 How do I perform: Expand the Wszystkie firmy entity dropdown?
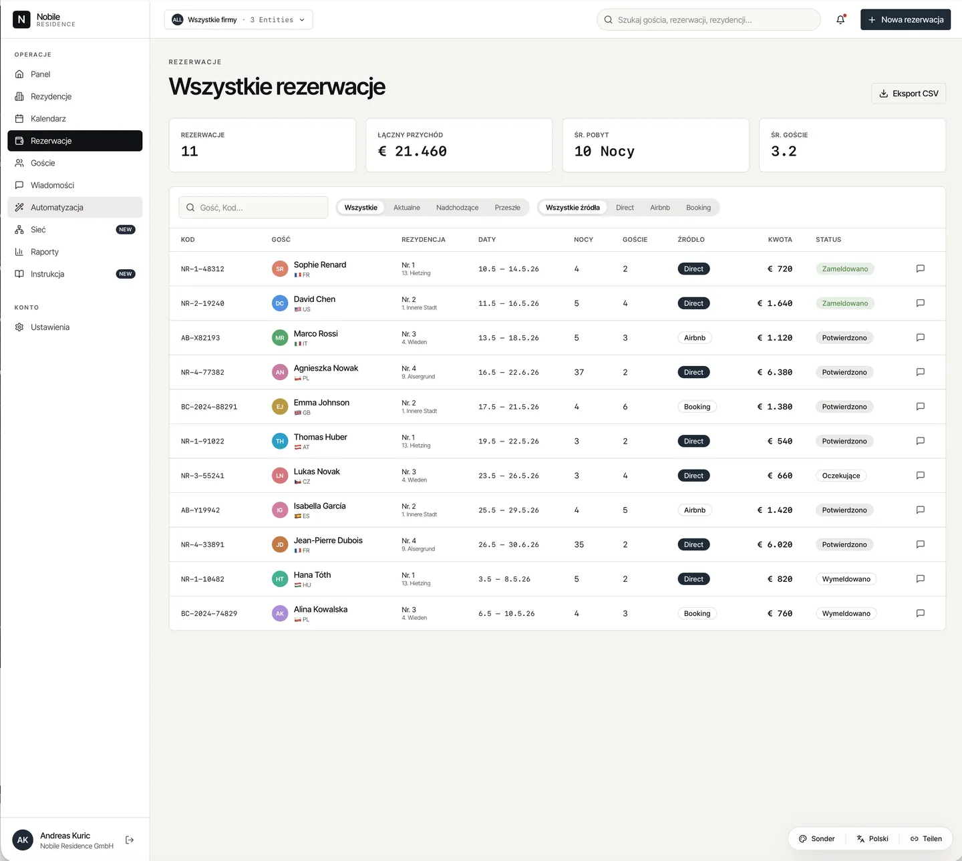click(238, 20)
